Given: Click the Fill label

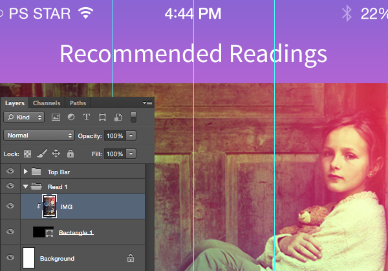Looking at the screenshot, I should click(x=97, y=154).
